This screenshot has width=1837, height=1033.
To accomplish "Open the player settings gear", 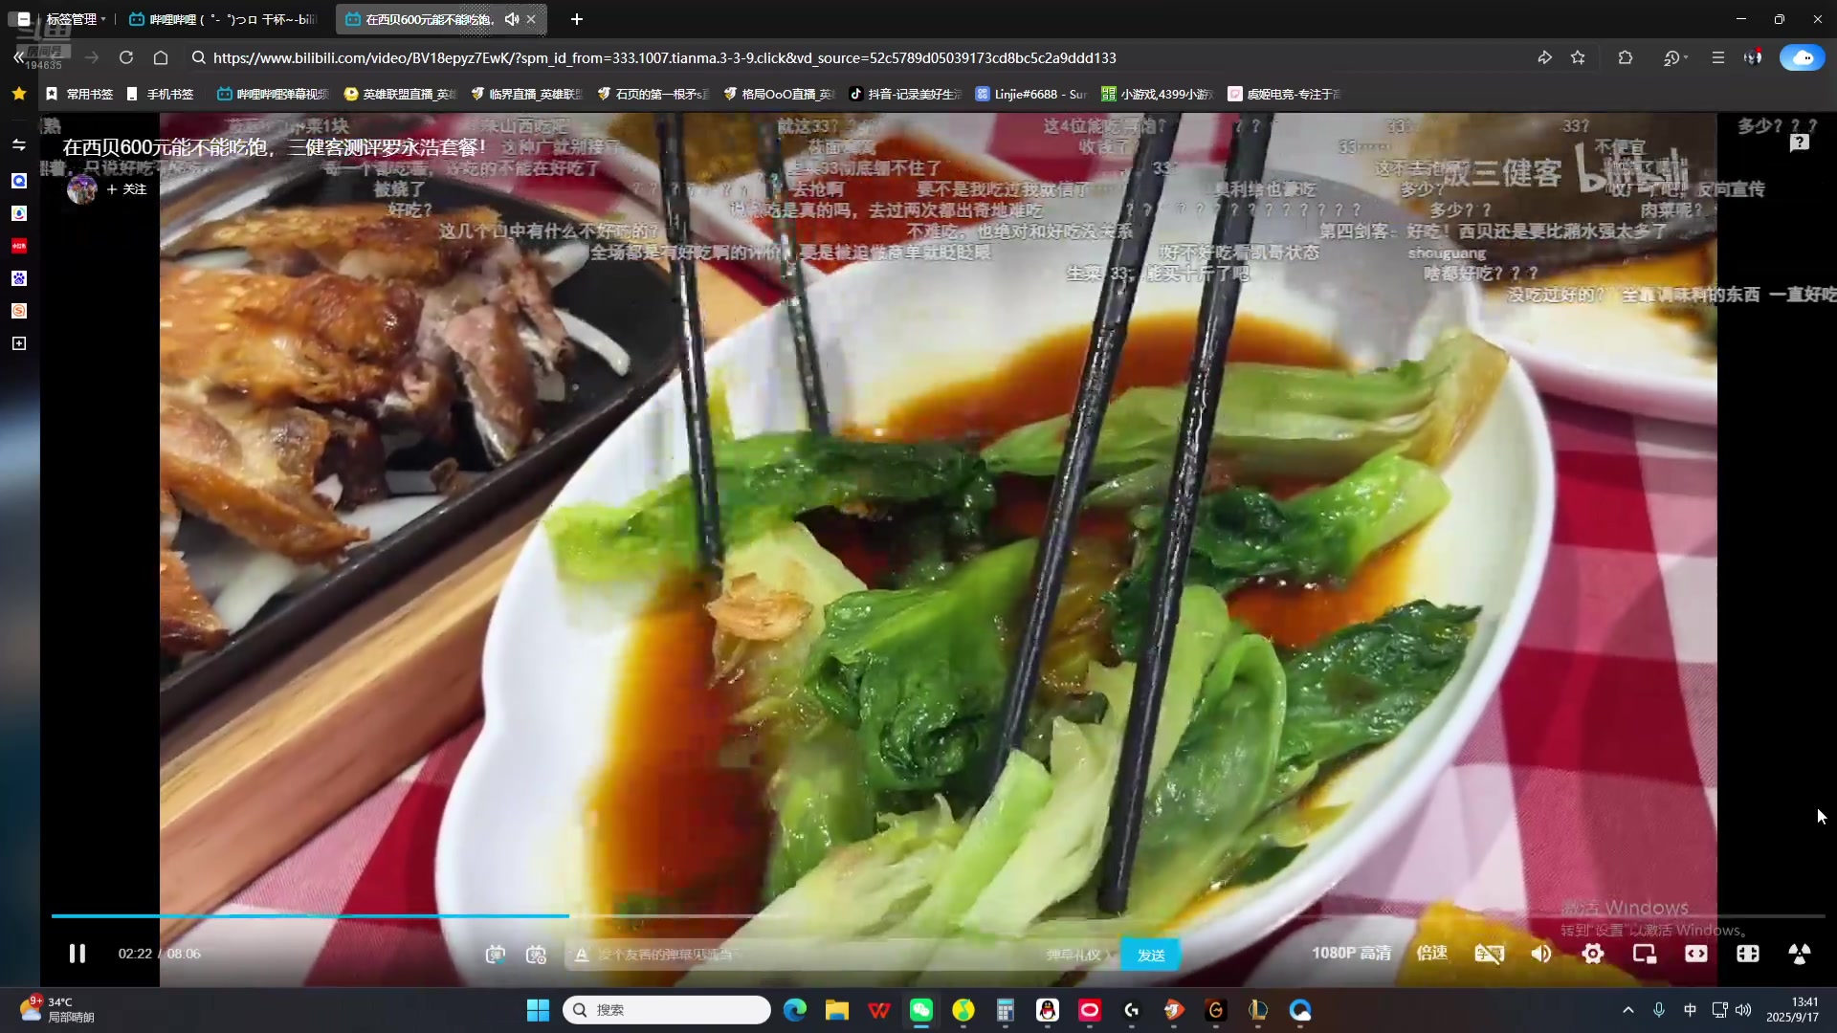I will tap(1593, 954).
